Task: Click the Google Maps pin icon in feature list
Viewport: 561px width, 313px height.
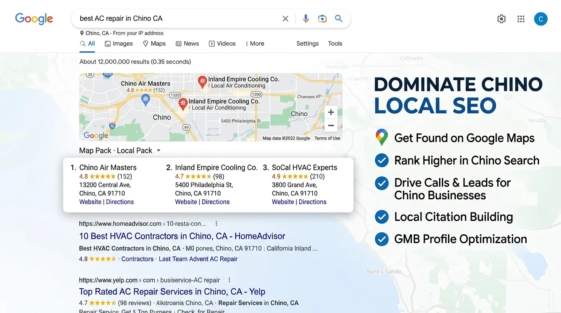Action: 382,137
